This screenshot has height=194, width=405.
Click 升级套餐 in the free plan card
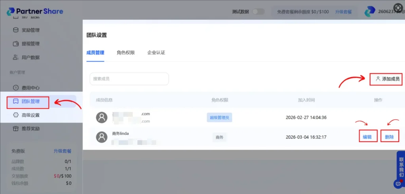(x=62, y=151)
